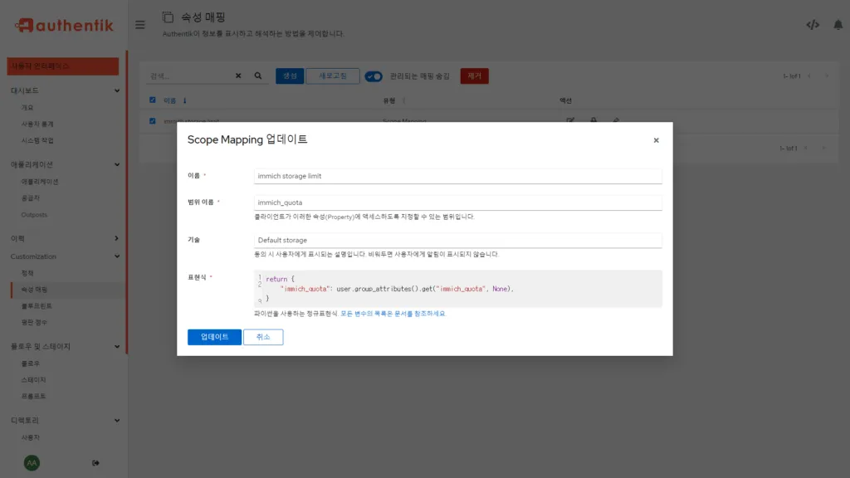Click the 업데이트 button to save
850x478 pixels.
[x=214, y=337]
